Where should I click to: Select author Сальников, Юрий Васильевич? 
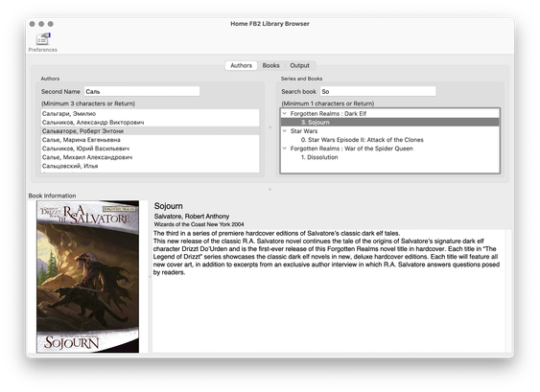[151, 149]
